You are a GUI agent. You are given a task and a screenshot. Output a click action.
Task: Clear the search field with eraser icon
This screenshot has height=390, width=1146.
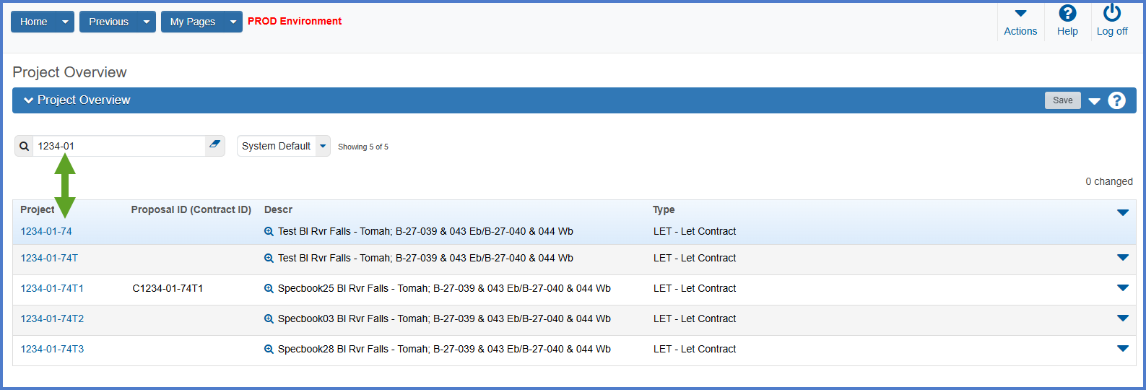[x=214, y=145]
